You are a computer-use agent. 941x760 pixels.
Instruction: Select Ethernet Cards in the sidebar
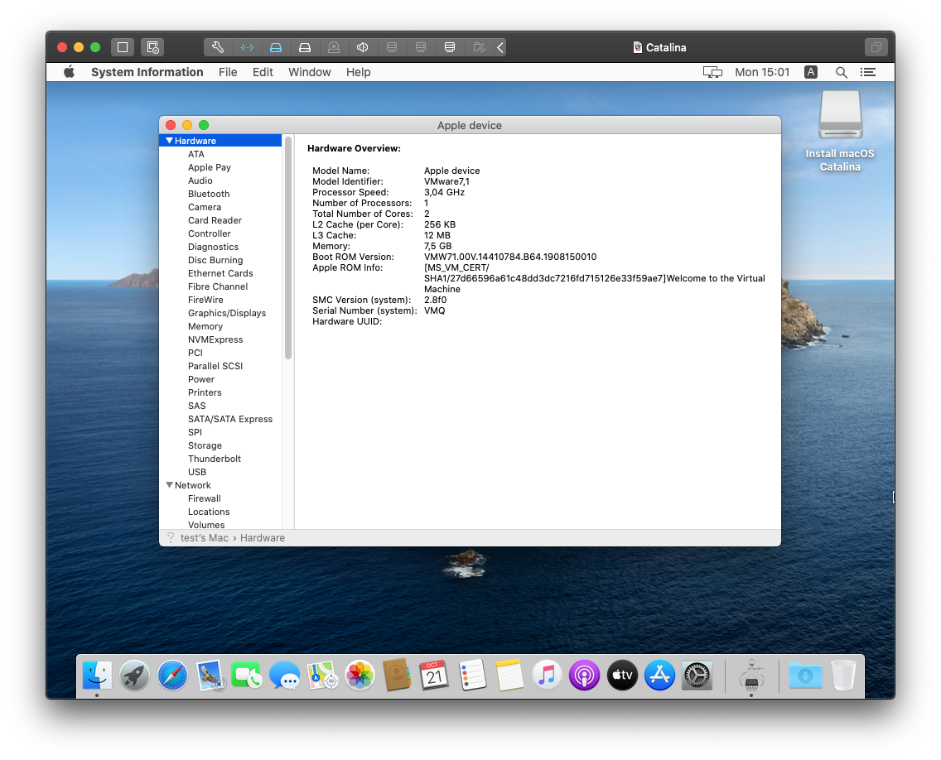click(220, 273)
